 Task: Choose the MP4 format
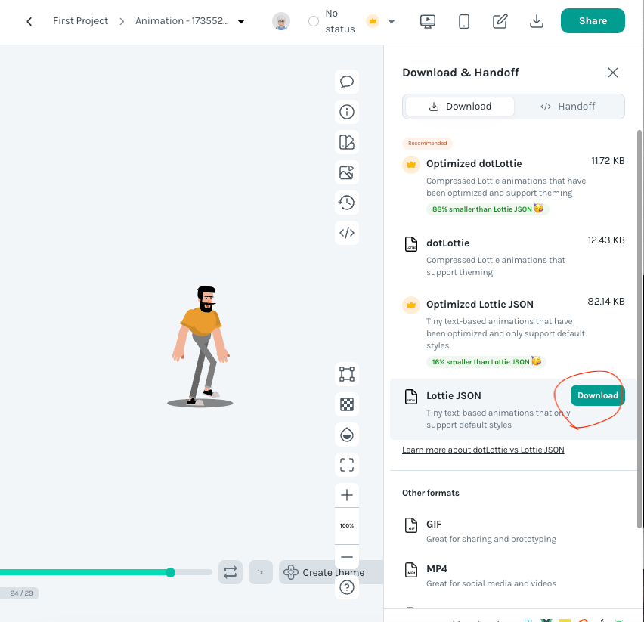513,576
